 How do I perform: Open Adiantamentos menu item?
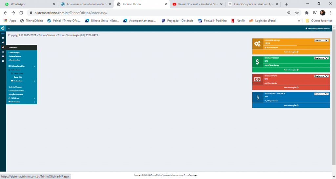(x=14, y=60)
